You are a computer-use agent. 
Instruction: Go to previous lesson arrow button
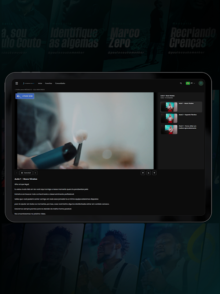tap(16, 173)
